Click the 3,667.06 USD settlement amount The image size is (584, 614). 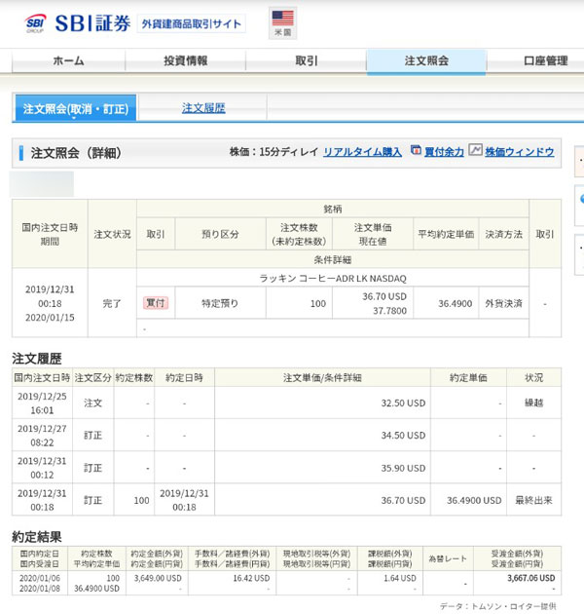click(525, 578)
